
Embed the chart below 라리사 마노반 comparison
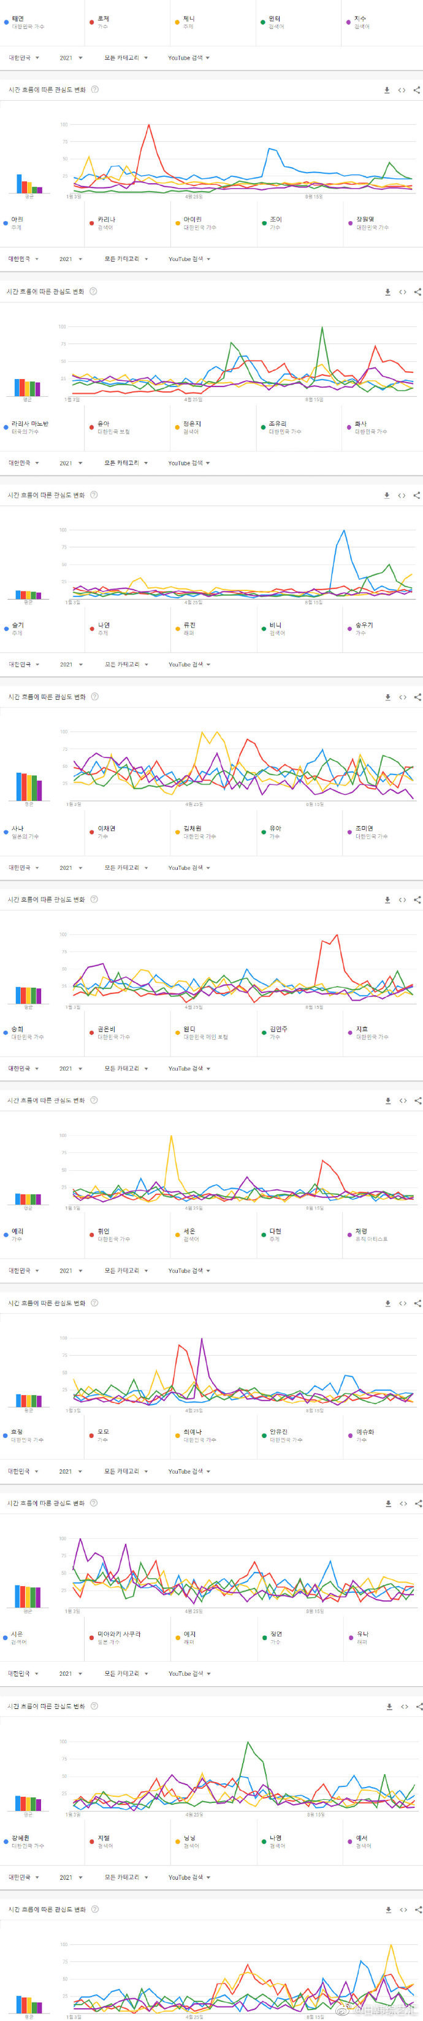coord(402,495)
